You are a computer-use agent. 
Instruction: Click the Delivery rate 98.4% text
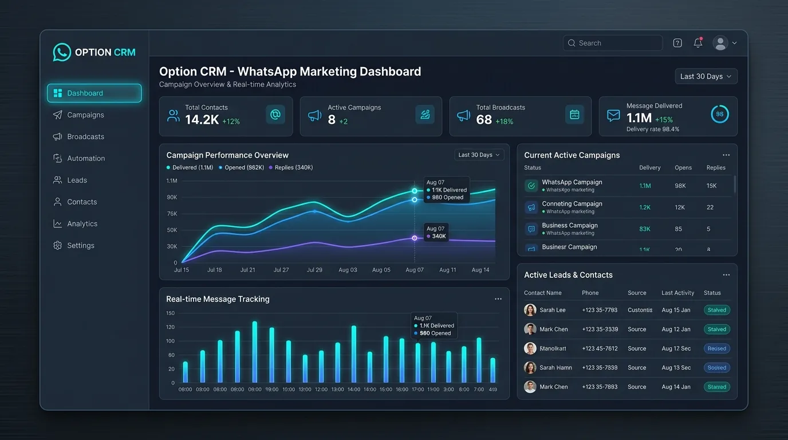coord(653,129)
